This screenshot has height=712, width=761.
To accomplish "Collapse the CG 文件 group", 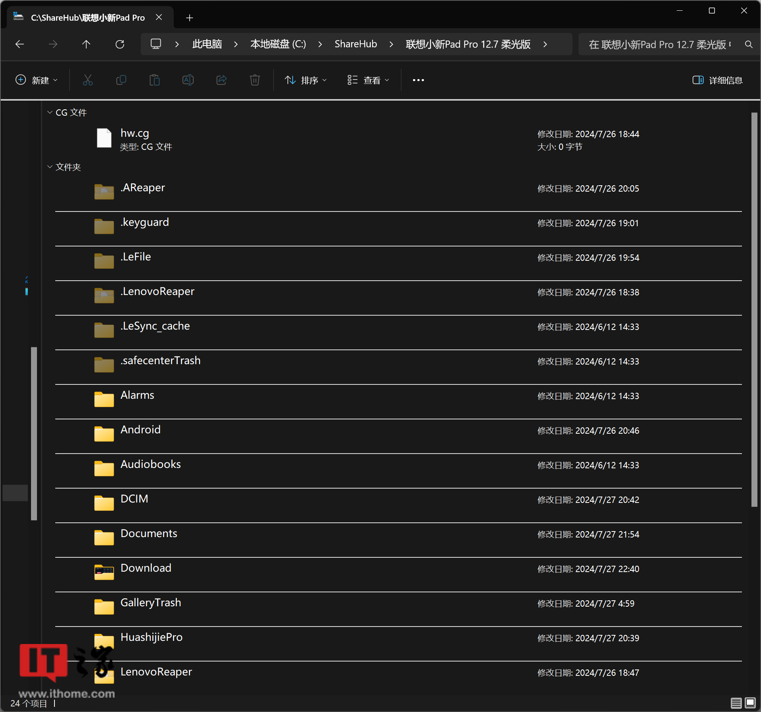I will pos(50,113).
